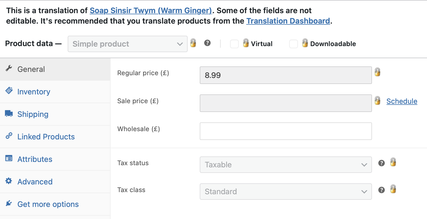Image resolution: width=427 pixels, height=219 pixels.
Task: Click the lock icon after Simple product dropdown
Action: click(193, 43)
